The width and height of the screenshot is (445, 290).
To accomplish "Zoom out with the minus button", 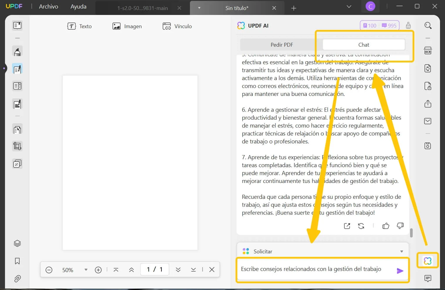I will 49,270.
